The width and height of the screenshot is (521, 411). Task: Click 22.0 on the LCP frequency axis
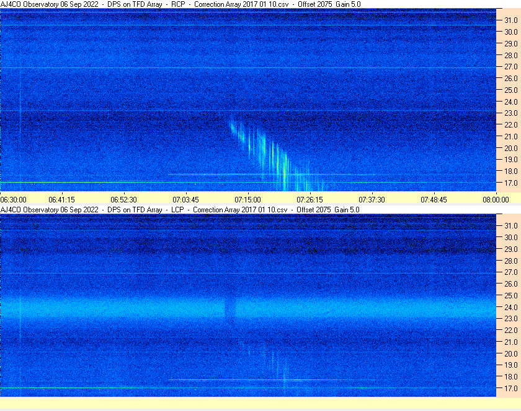(511, 330)
